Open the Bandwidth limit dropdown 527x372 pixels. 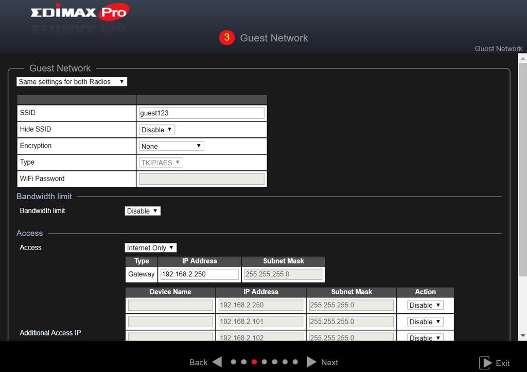tap(143, 211)
